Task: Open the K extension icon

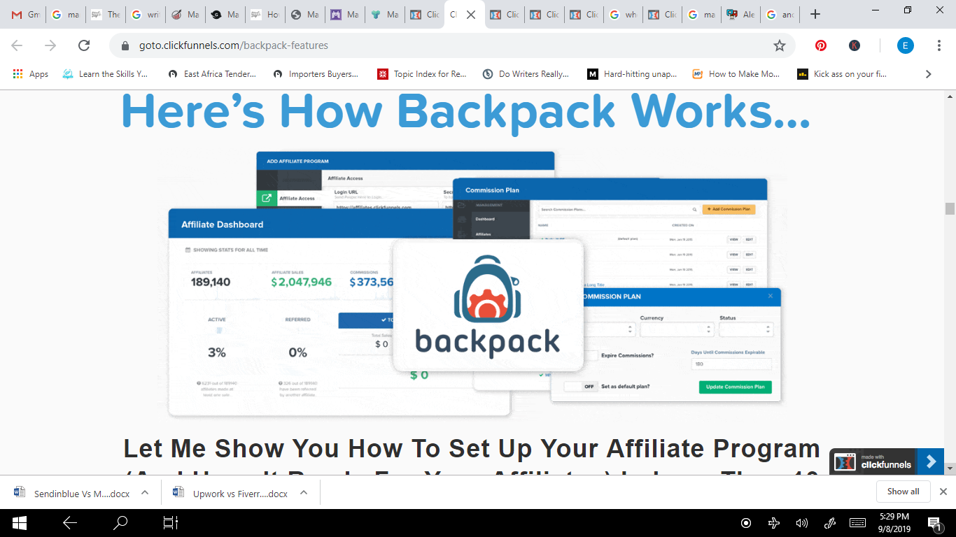Action: coord(855,45)
